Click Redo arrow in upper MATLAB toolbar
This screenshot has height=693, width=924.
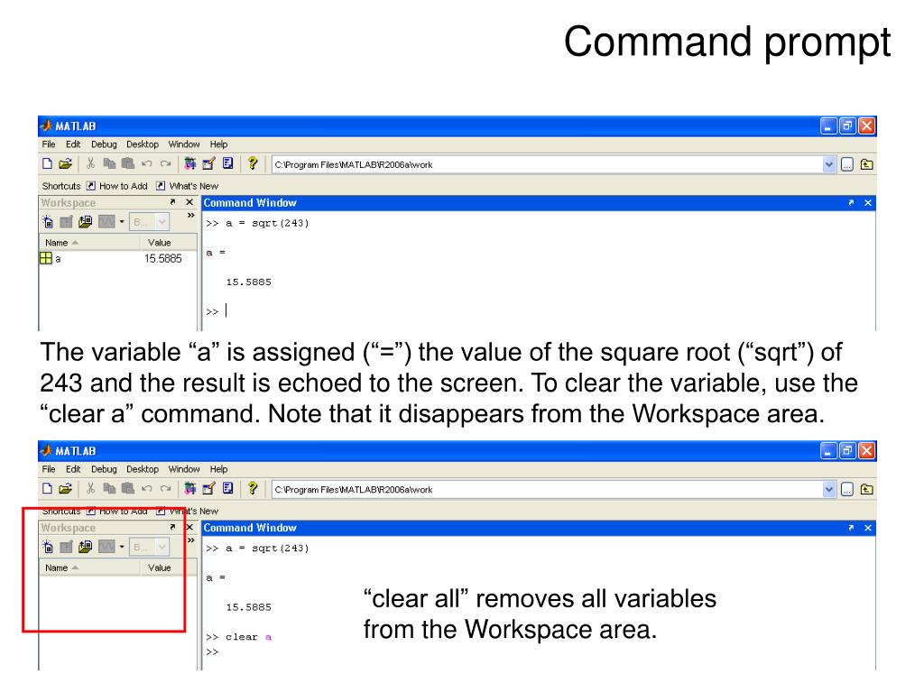pos(166,164)
